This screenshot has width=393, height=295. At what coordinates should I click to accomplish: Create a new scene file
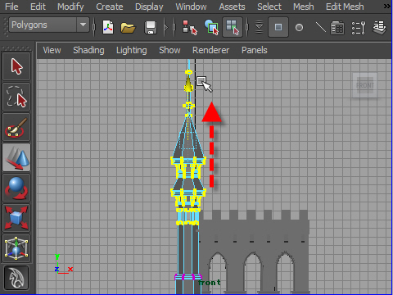[x=108, y=27]
